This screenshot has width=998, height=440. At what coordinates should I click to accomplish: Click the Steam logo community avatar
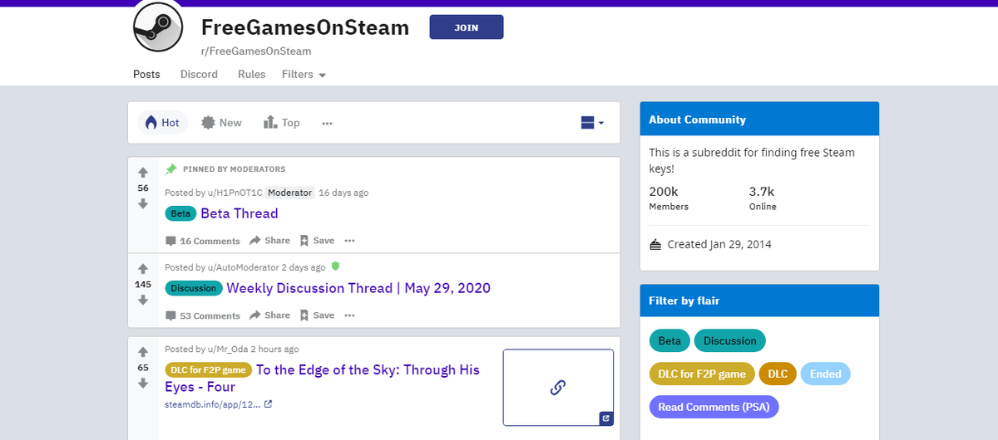(158, 27)
